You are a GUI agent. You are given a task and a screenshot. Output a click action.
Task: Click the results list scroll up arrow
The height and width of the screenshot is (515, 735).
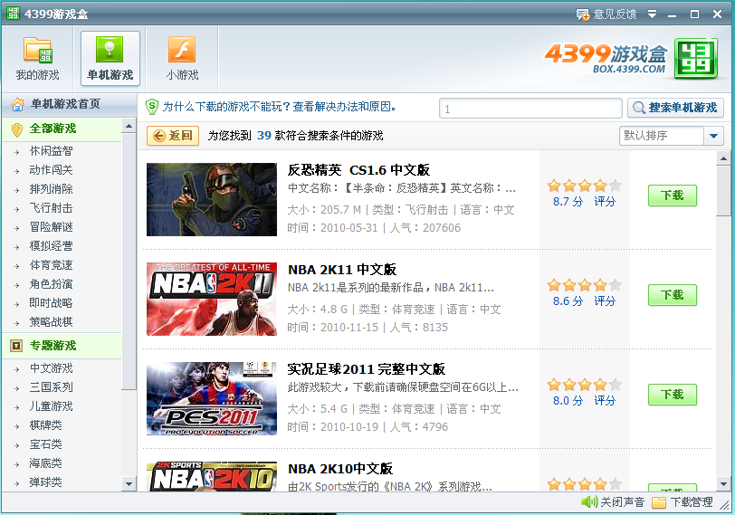(723, 158)
